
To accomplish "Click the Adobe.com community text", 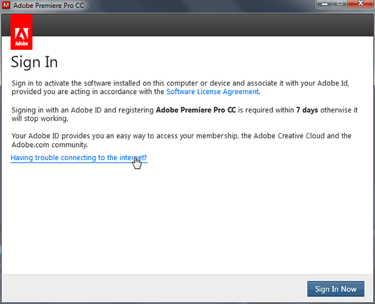I will pyautogui.click(x=49, y=145).
